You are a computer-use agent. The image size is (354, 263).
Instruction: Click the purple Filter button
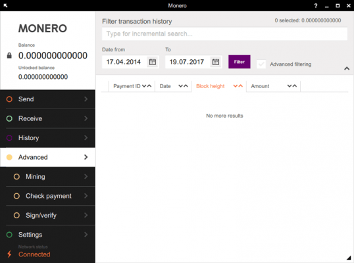coord(240,62)
